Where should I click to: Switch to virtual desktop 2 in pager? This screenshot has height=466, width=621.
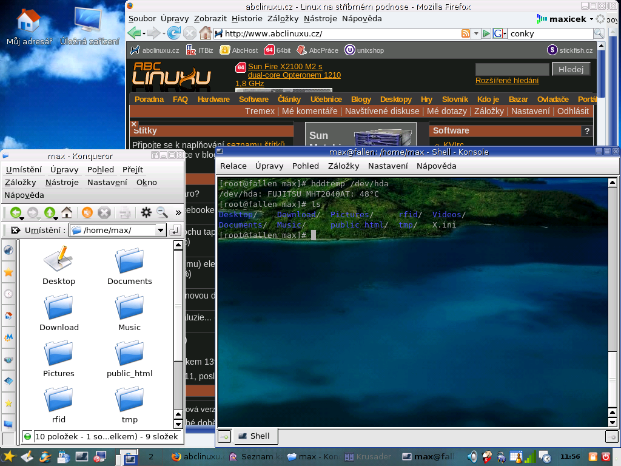click(x=151, y=457)
